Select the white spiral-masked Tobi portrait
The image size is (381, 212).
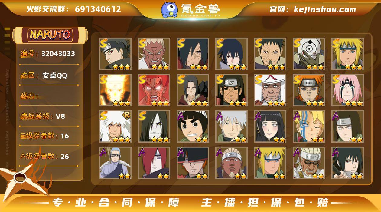[x=309, y=54]
